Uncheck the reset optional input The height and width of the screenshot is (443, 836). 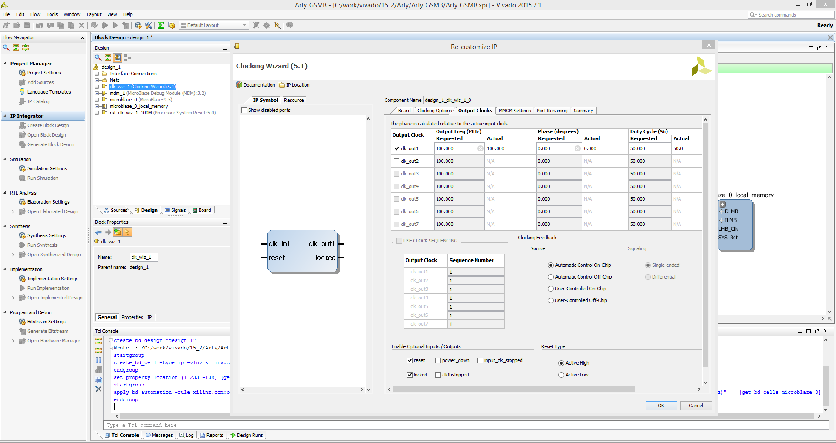pyautogui.click(x=410, y=360)
